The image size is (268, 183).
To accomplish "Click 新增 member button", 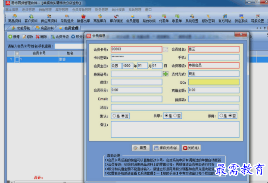I will [x=14, y=37].
